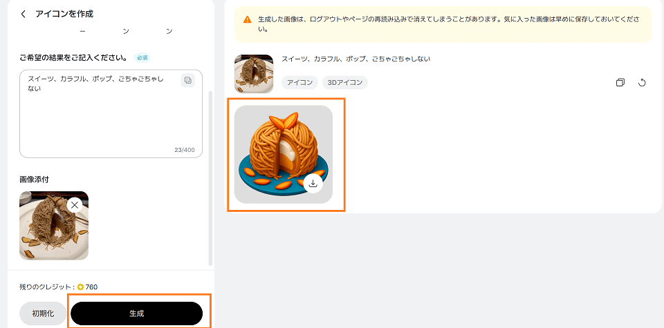Click into the prompt text area
The height and width of the screenshot is (328, 664).
pos(111,114)
